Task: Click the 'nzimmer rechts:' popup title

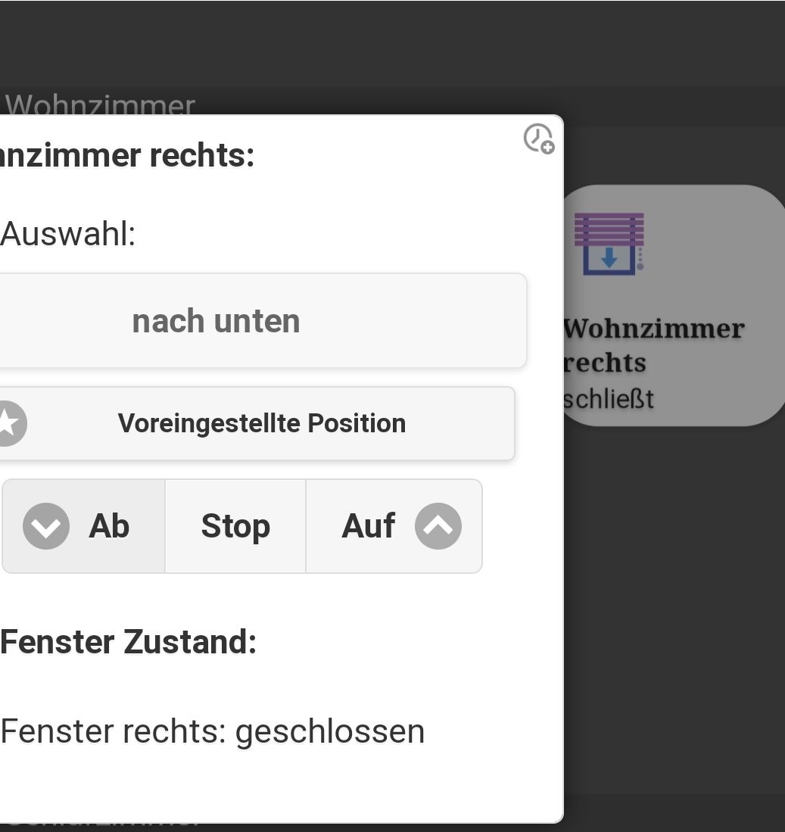Action: click(127, 155)
